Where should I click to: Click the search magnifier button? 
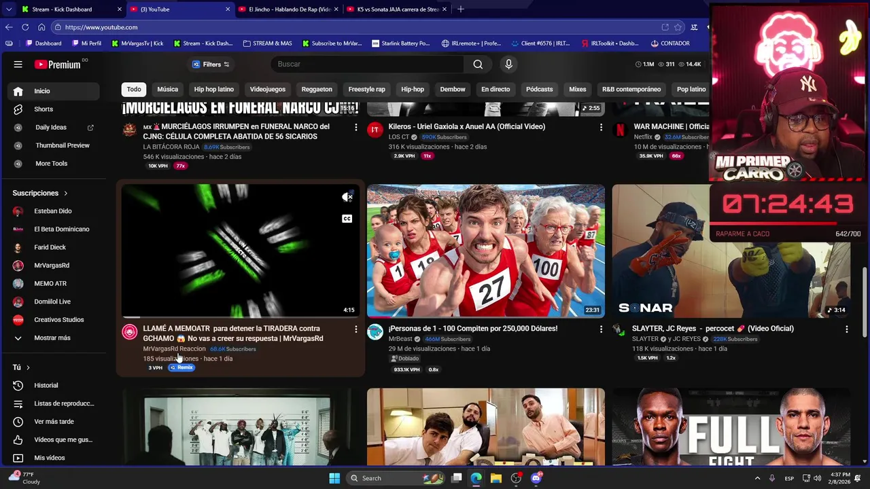pos(478,65)
